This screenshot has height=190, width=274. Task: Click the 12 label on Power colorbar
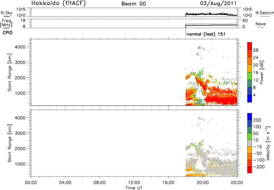coord(256,80)
